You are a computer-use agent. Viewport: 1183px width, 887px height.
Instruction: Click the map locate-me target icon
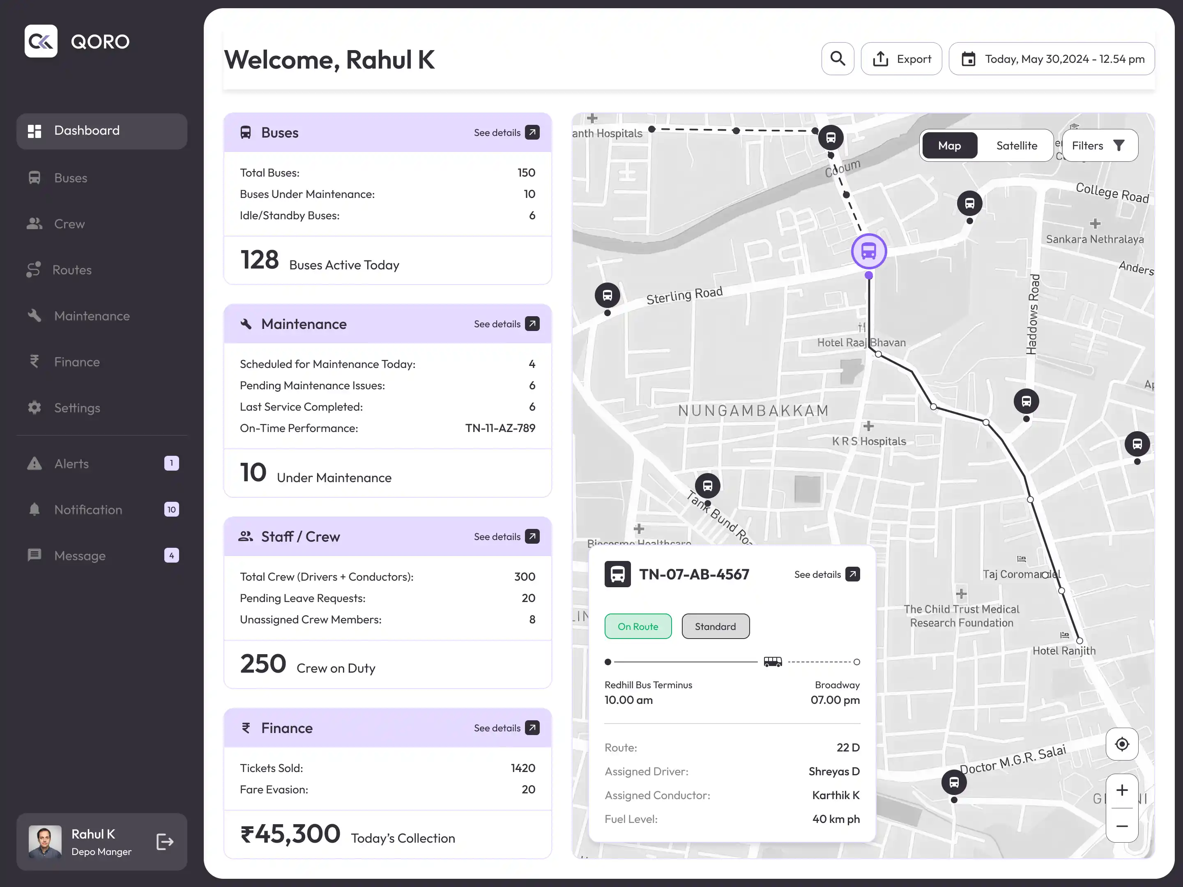[1121, 744]
